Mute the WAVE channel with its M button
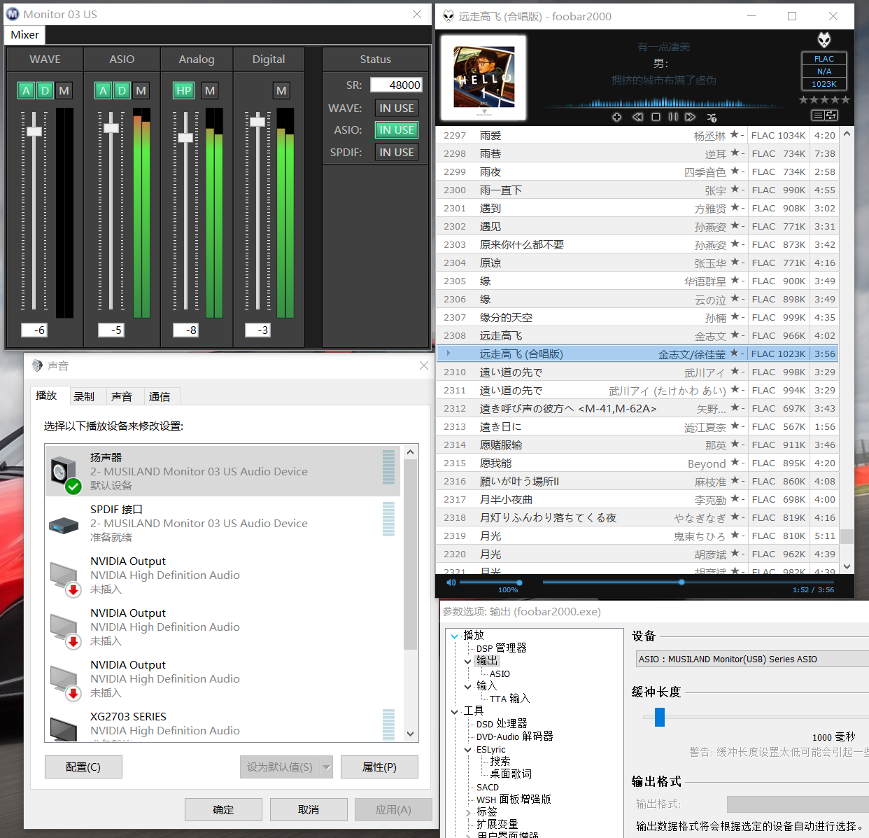The image size is (869, 838). [63, 90]
